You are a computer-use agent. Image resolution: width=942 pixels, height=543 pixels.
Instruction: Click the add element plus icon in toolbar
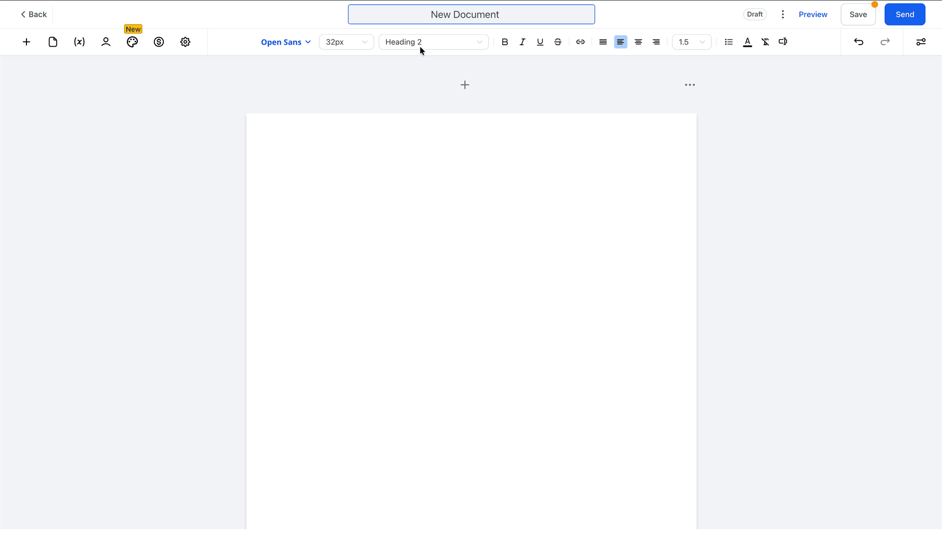click(x=26, y=42)
